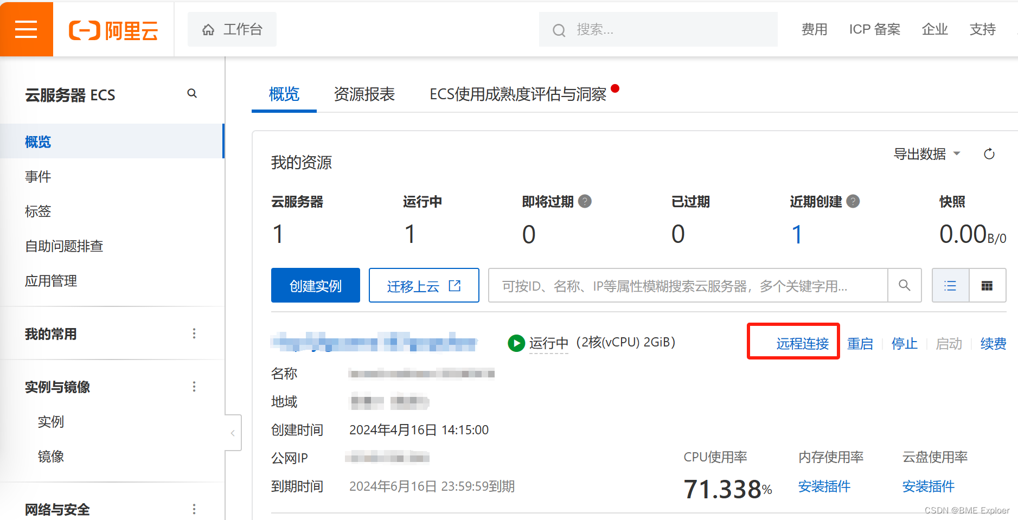Select 概览 in the left sidebar

pyautogui.click(x=112, y=141)
